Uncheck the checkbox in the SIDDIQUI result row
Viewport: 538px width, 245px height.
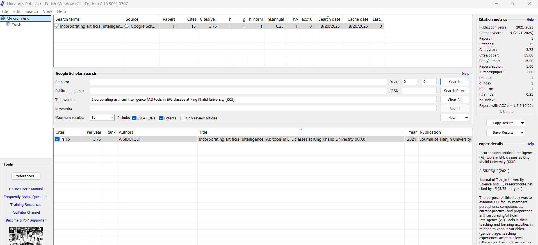pyautogui.click(x=58, y=139)
